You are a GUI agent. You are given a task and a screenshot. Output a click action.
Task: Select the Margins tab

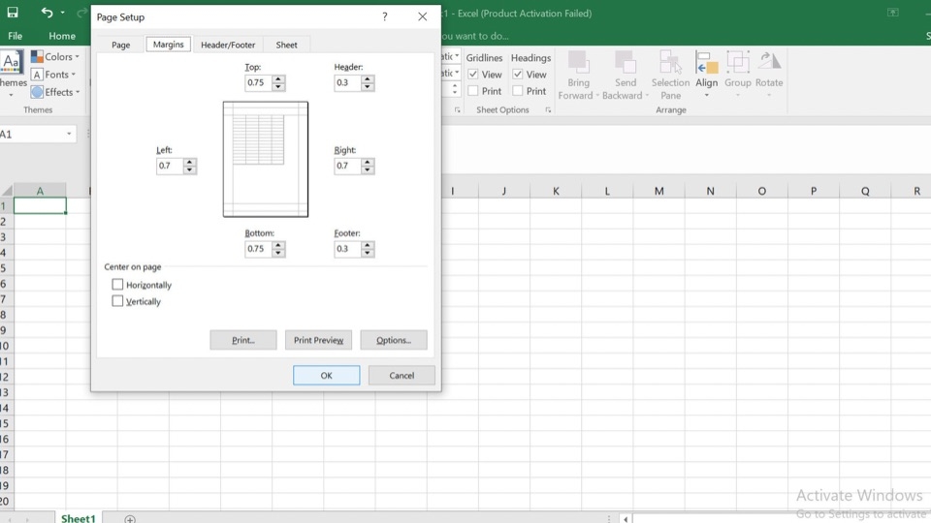[168, 45]
